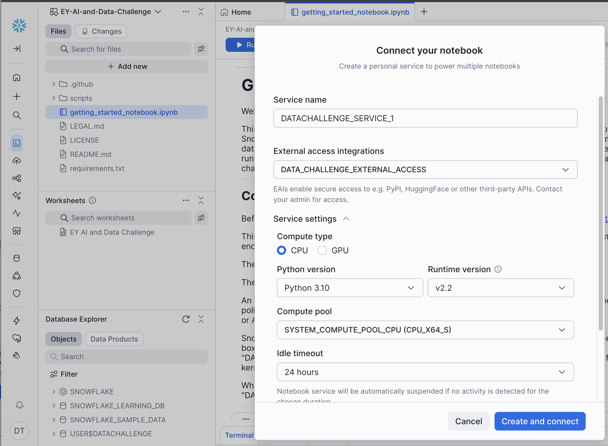This screenshot has width=608, height=446.
Task: Click the Service name input field
Action: coord(425,118)
